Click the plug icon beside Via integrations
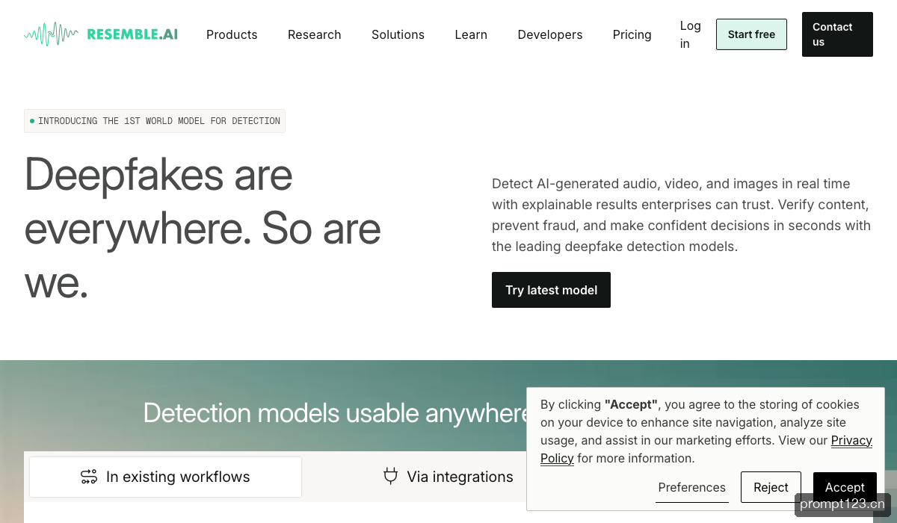 (390, 476)
